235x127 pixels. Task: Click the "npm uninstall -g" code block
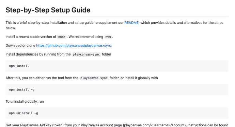(117, 113)
